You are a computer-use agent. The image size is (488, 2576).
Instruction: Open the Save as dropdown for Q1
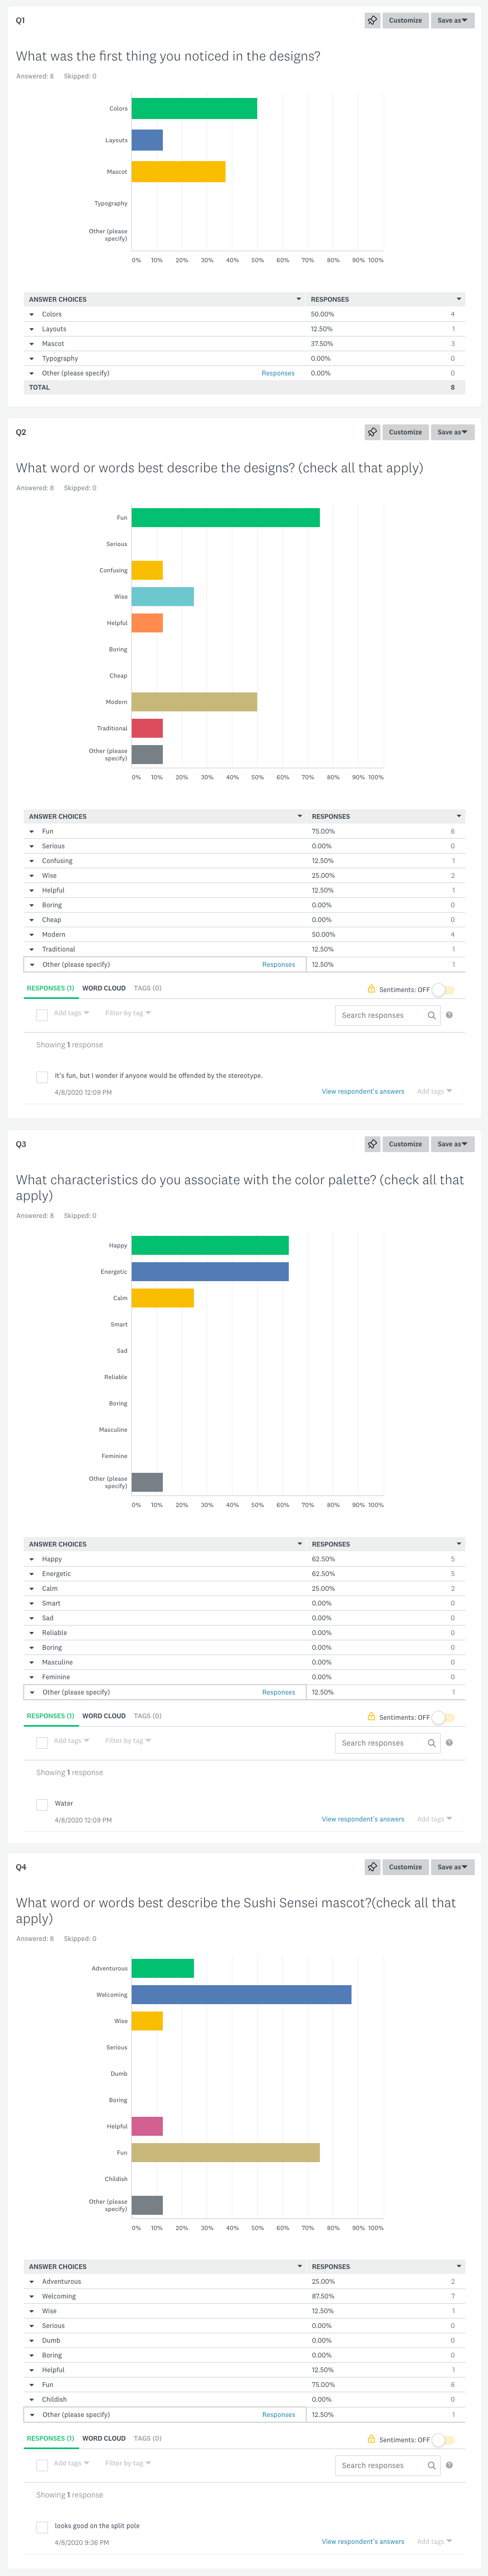point(452,20)
